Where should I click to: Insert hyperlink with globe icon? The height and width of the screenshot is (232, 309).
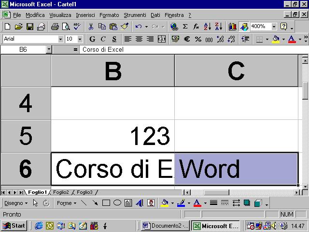[174, 27]
